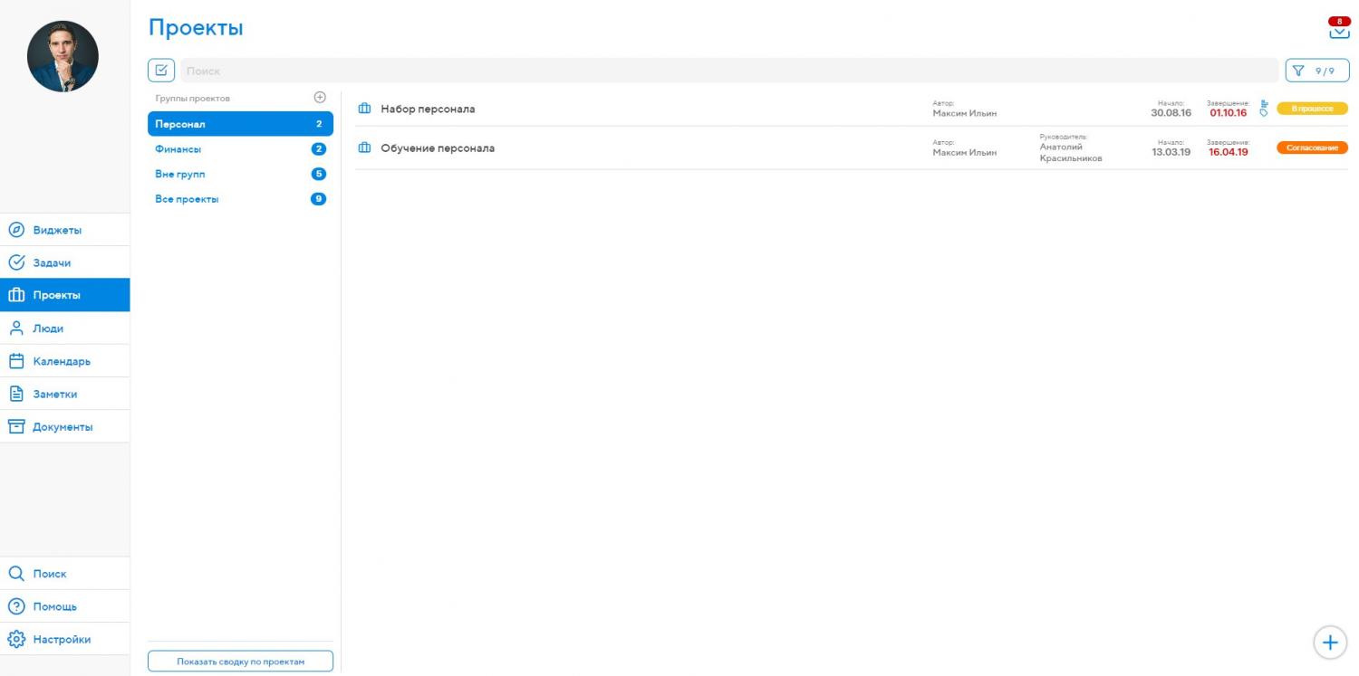Viewport: 1359px width, 676px height.
Task: Click the orange Согласование status label
Action: (1312, 148)
